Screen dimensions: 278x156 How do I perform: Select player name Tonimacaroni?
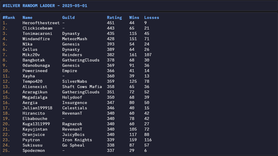[x=37, y=33]
